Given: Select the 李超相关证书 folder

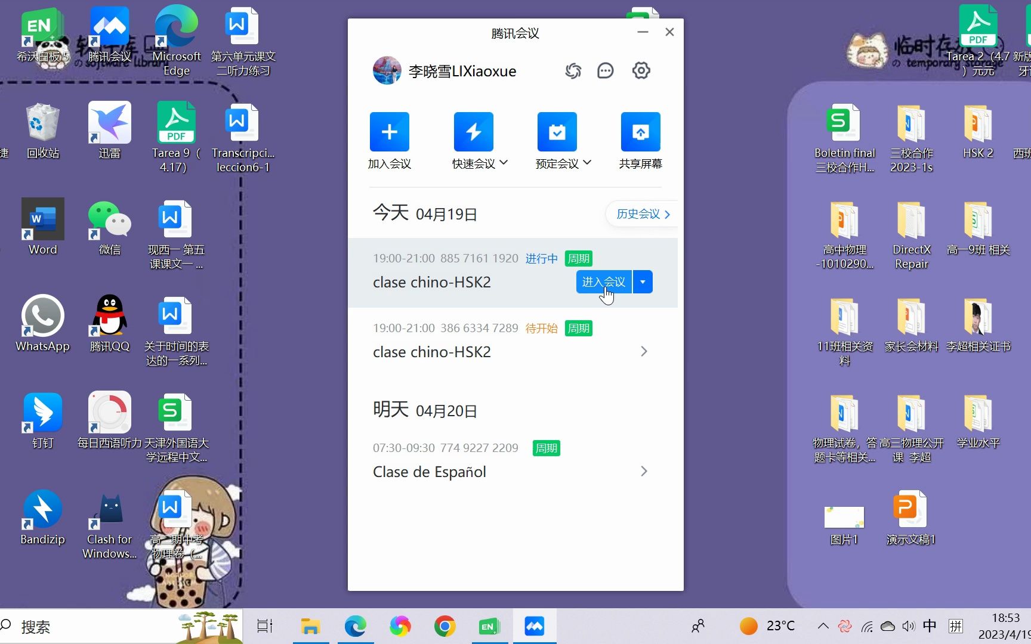Looking at the screenshot, I should click(978, 324).
